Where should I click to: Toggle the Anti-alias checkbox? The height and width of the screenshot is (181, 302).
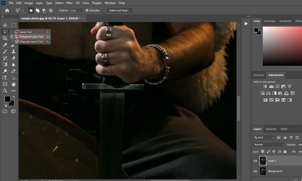coord(87,10)
